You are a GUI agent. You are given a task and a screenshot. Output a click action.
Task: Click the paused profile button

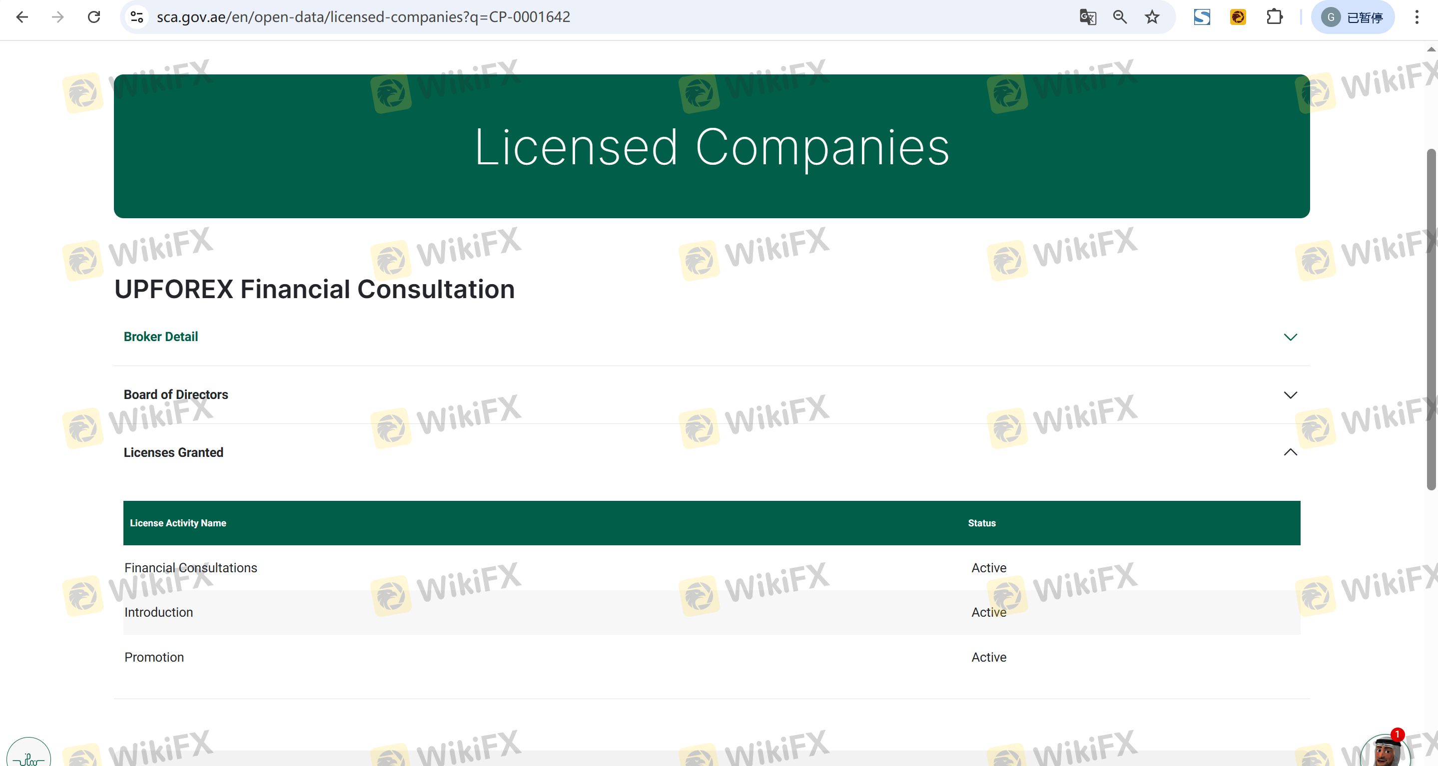click(1353, 17)
